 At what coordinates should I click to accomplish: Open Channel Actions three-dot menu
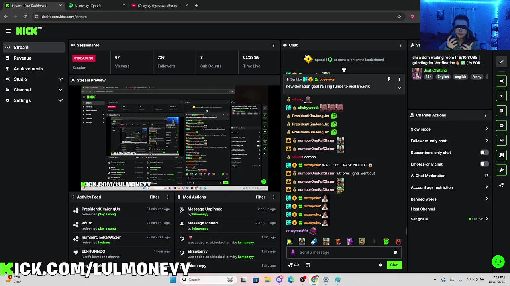click(485, 115)
